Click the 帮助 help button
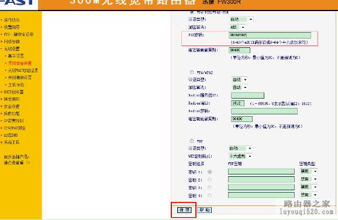The width and height of the screenshot is (338, 220). click(x=204, y=210)
